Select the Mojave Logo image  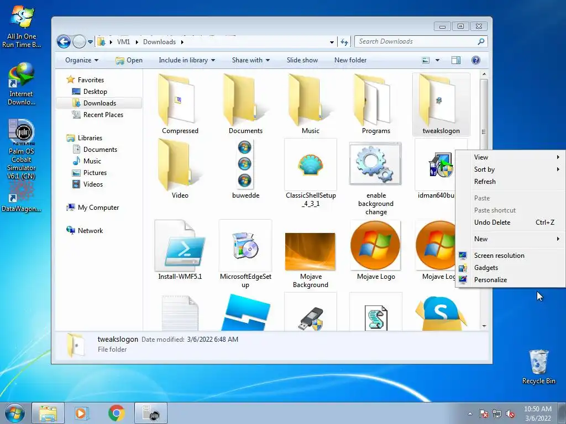coord(375,246)
